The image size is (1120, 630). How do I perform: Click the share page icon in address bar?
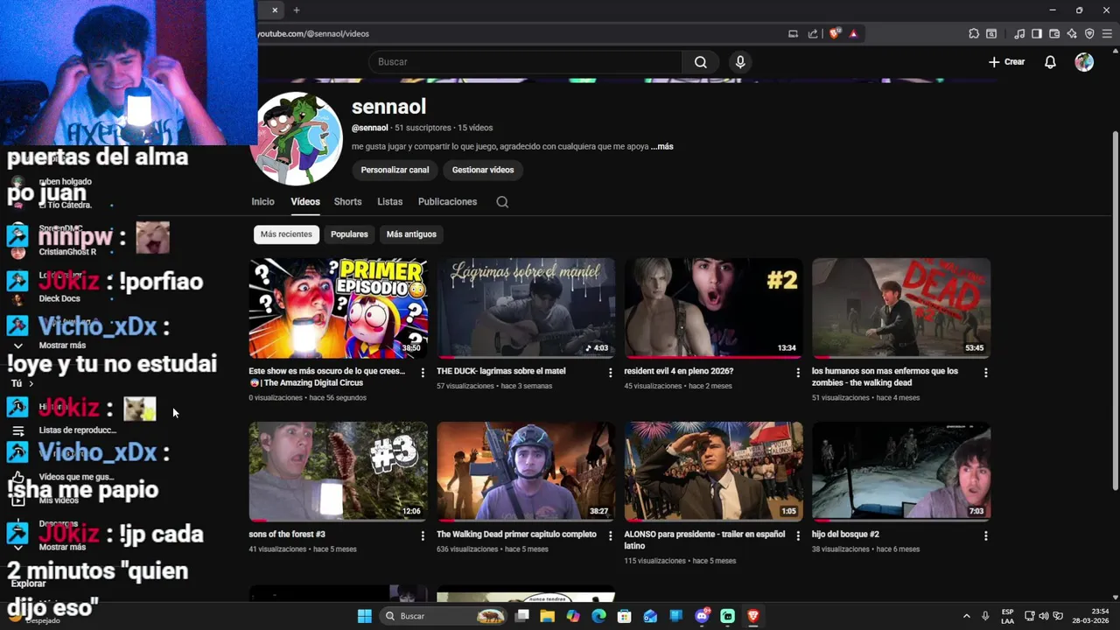pyautogui.click(x=813, y=34)
